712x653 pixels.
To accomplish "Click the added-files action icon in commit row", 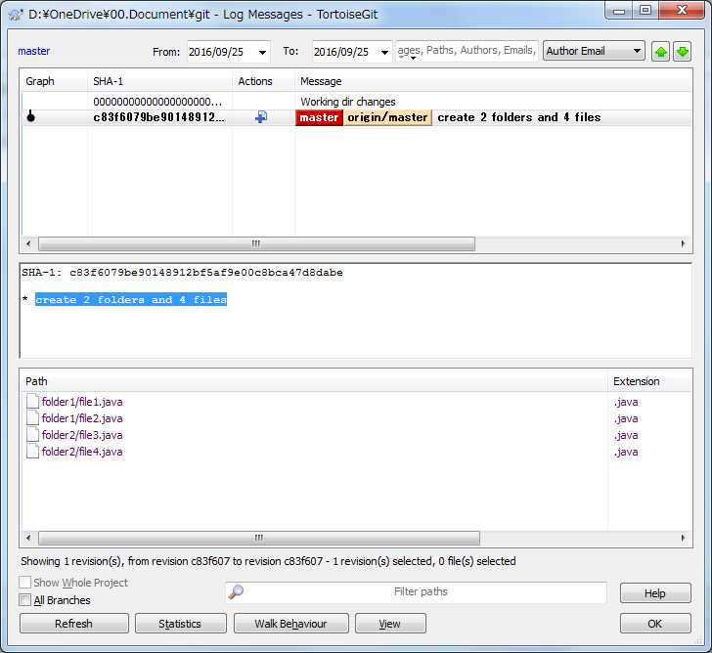I will pos(261,117).
